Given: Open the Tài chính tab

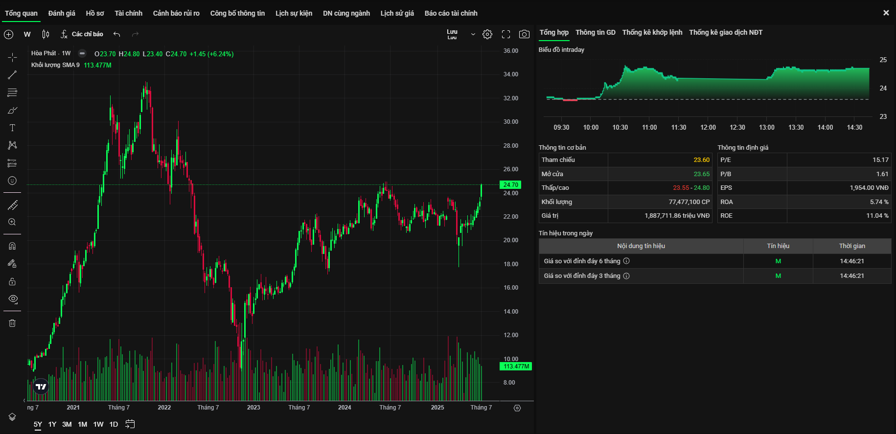Looking at the screenshot, I should point(129,13).
